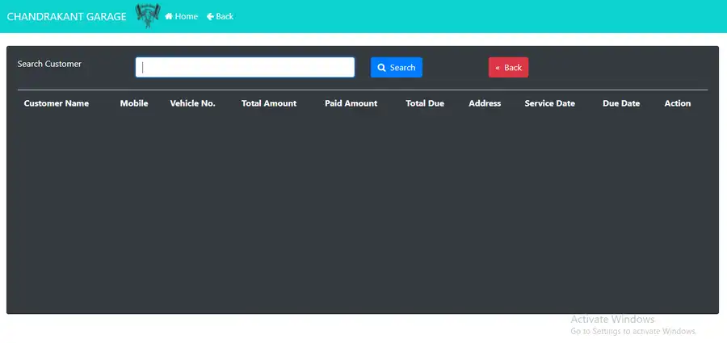Focus the Search Customer text field
The image size is (727, 343).
(x=245, y=67)
